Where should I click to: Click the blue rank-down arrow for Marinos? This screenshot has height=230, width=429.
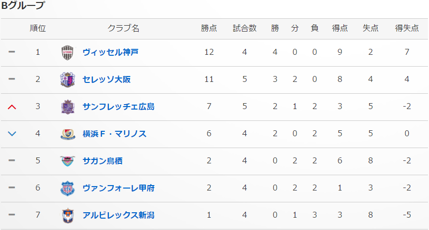point(12,134)
